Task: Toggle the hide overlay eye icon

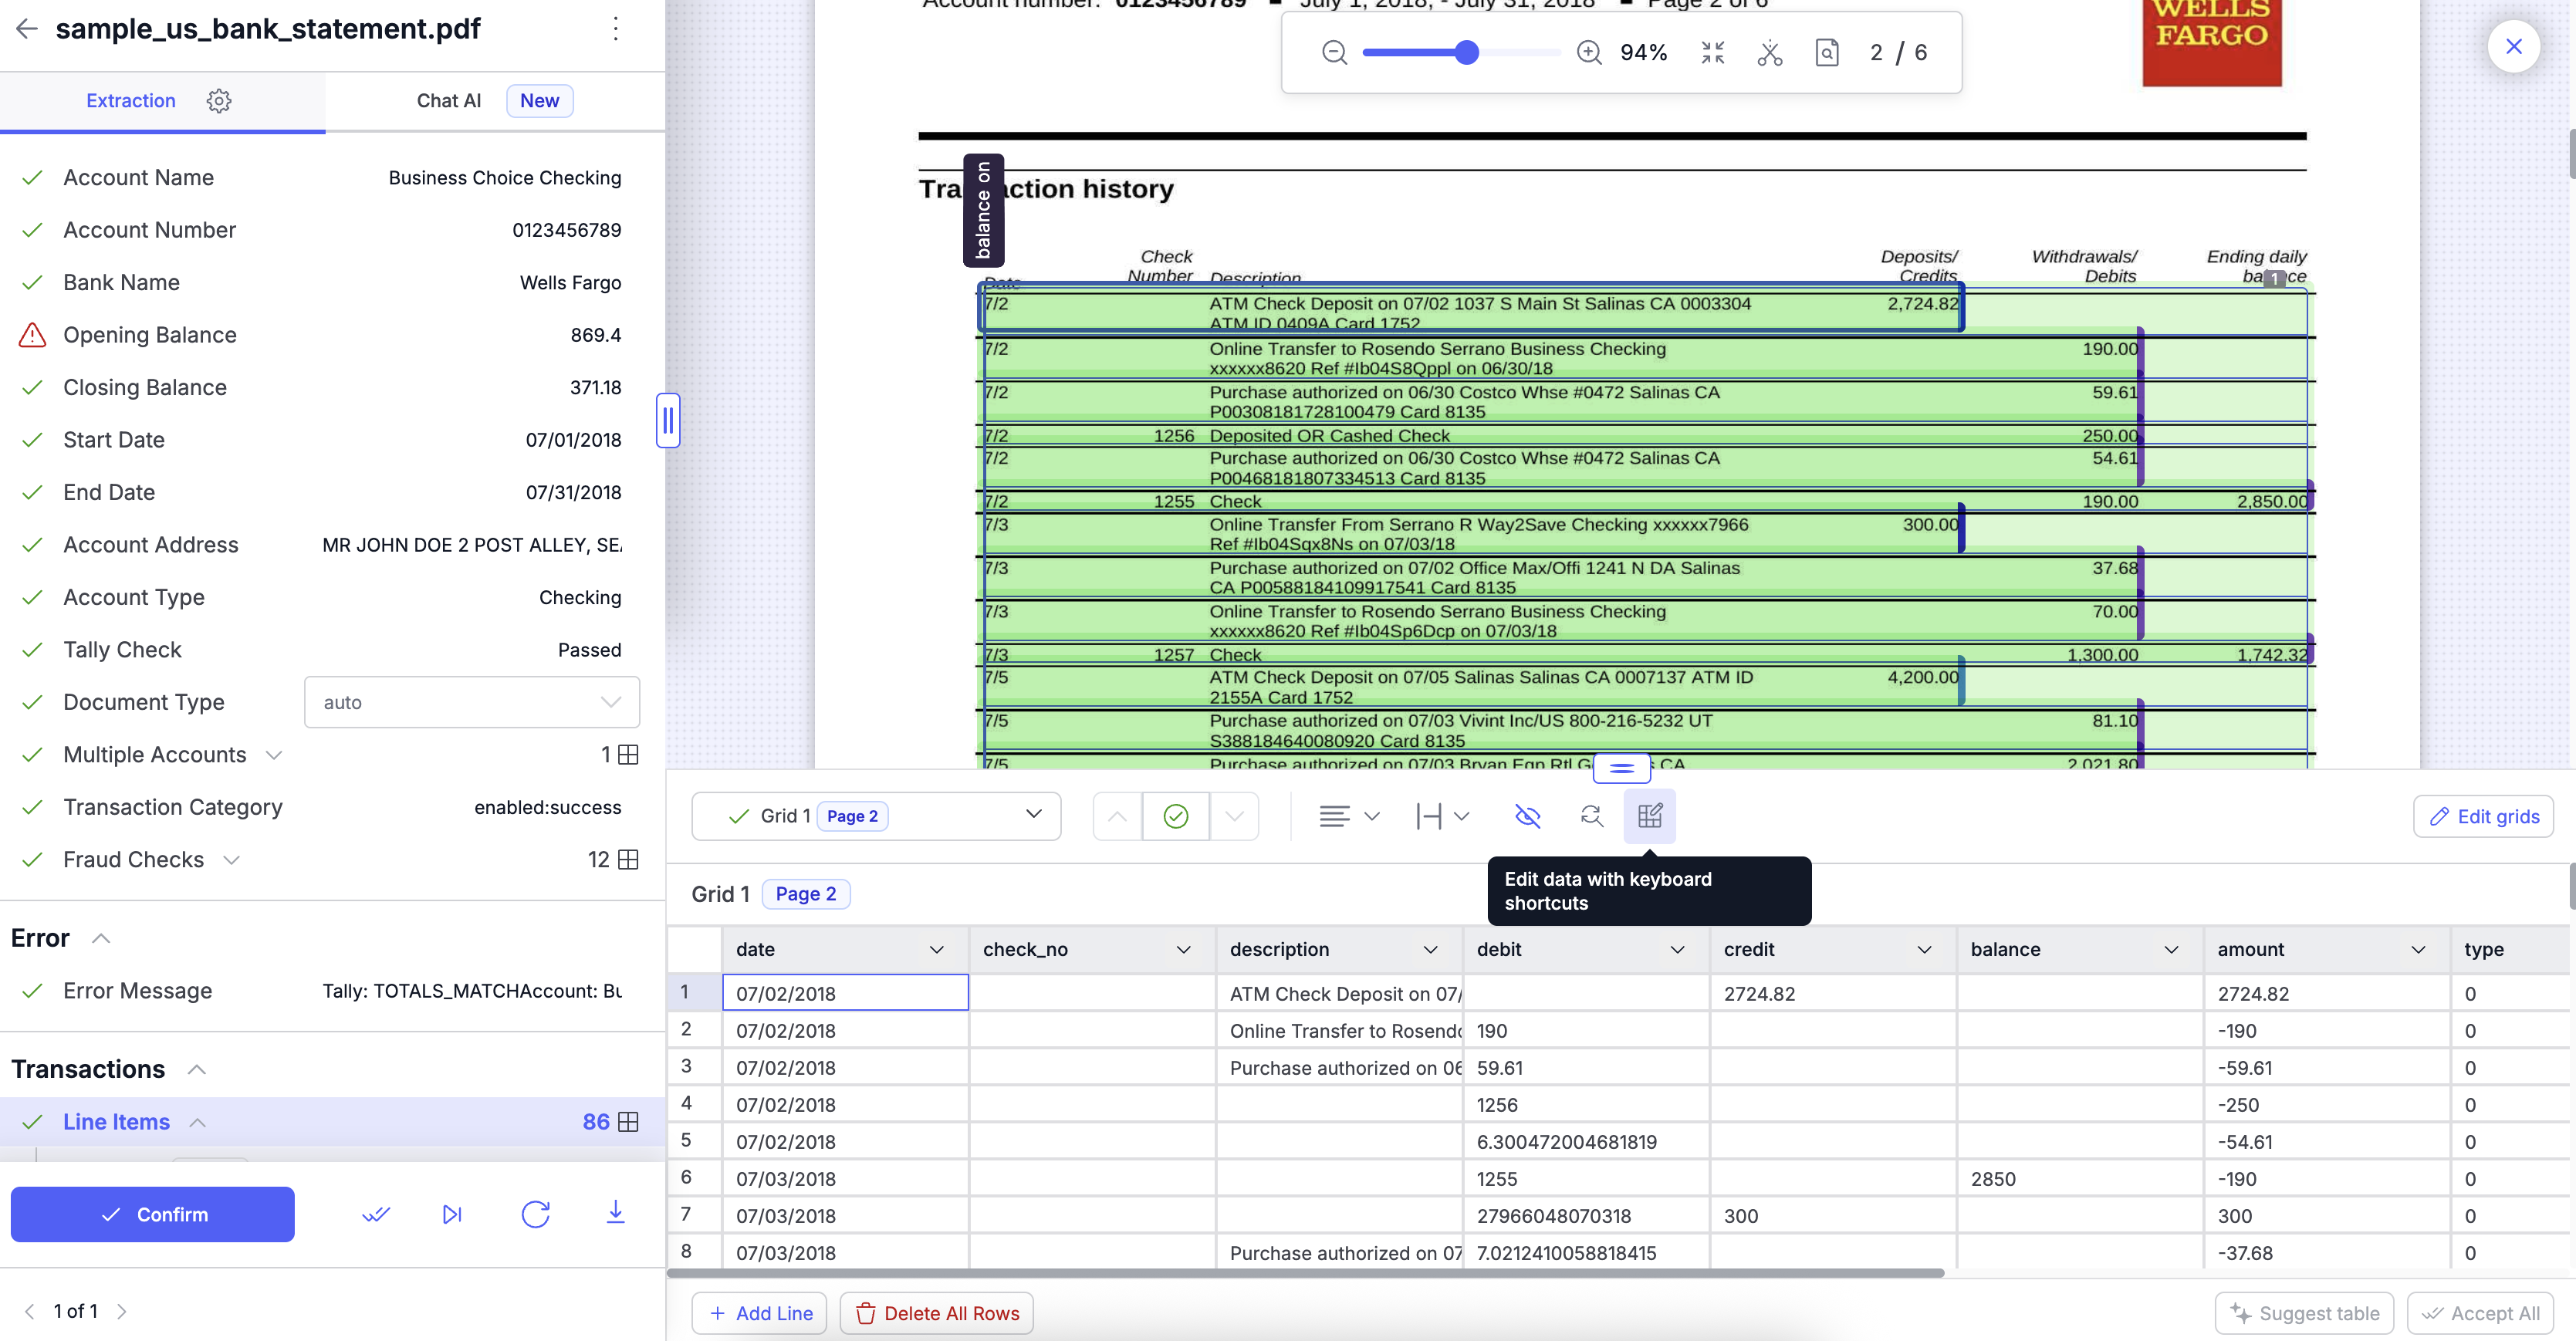Action: [1527, 816]
